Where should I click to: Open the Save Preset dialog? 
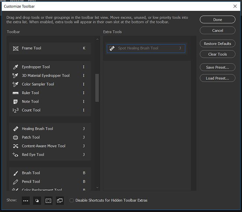217,67
